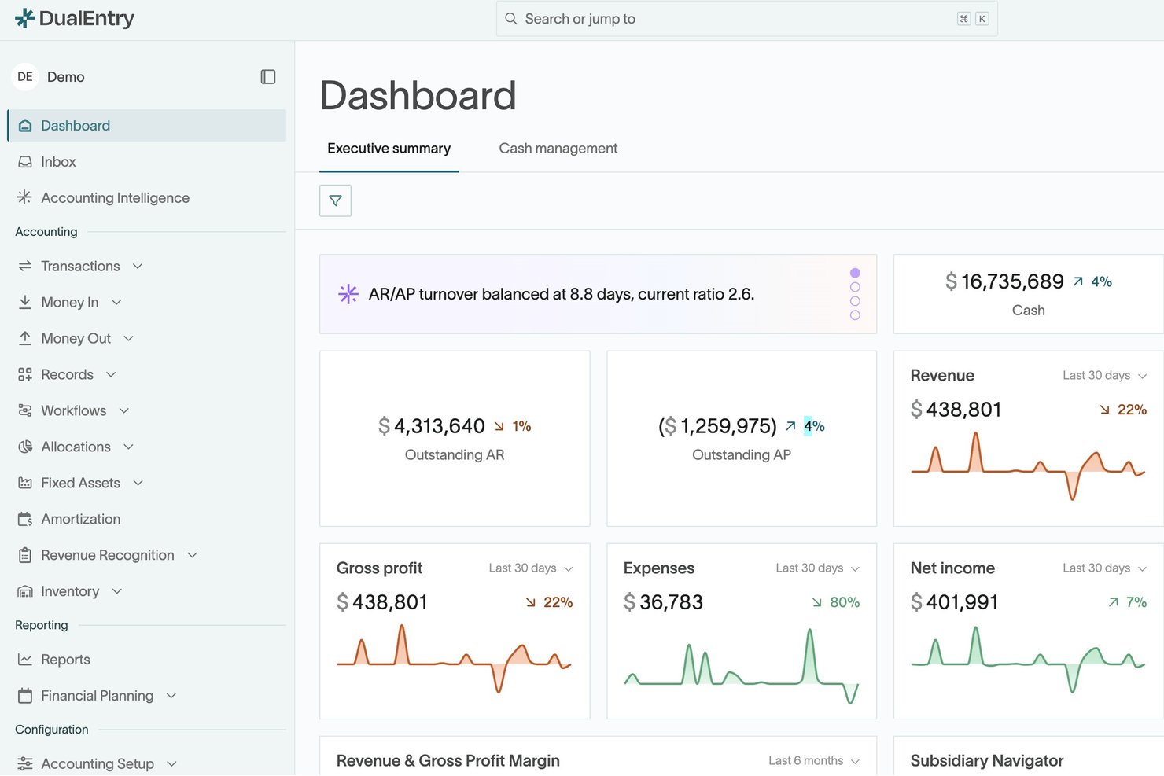The image size is (1164, 776).
Task: Click the Expenses green sparkline chart
Action: [x=742, y=667]
